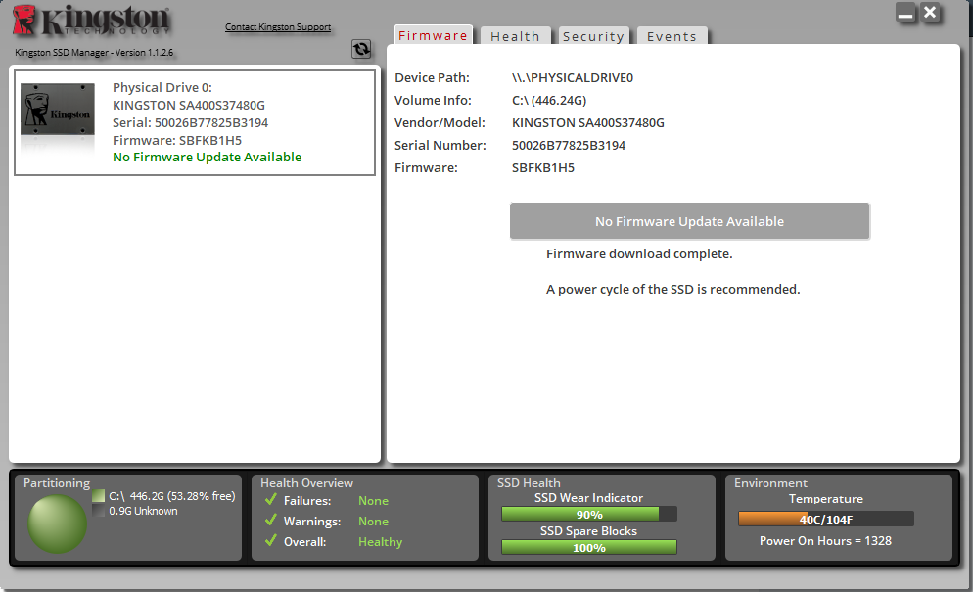Click the Serial line in drive list
Image resolution: width=973 pixels, height=592 pixels.
[x=190, y=123]
